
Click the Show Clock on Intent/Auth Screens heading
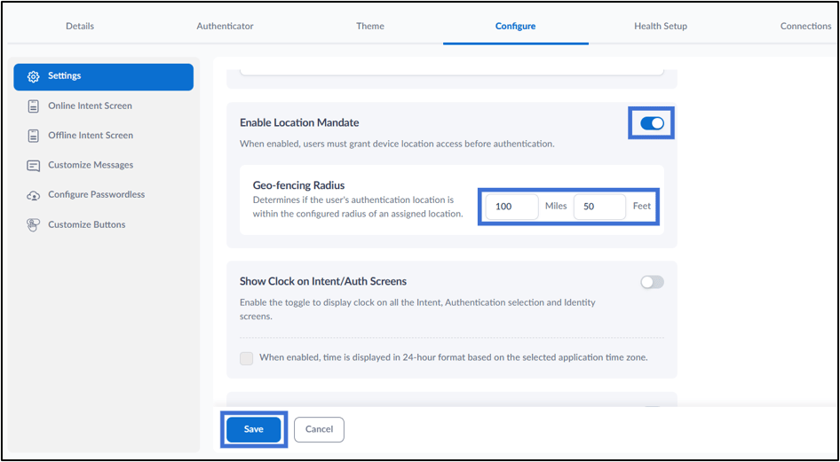tap(323, 281)
